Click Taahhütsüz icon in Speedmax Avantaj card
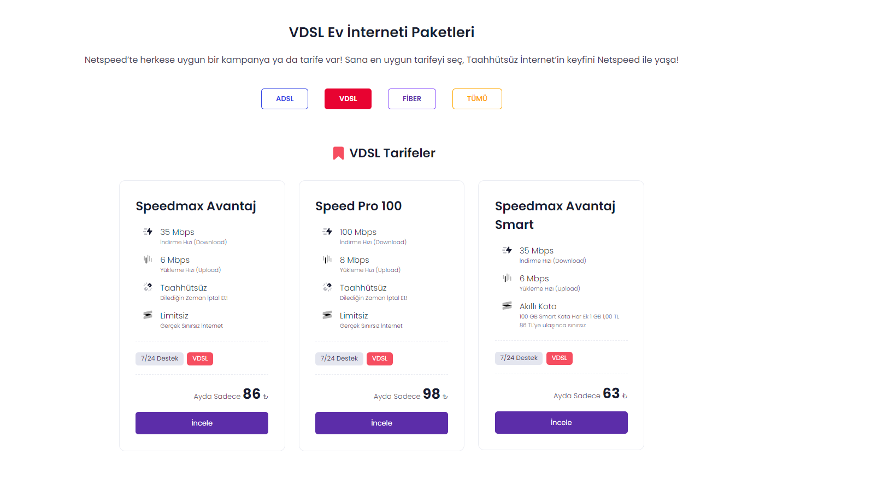The height and width of the screenshot is (484, 883). 148,287
